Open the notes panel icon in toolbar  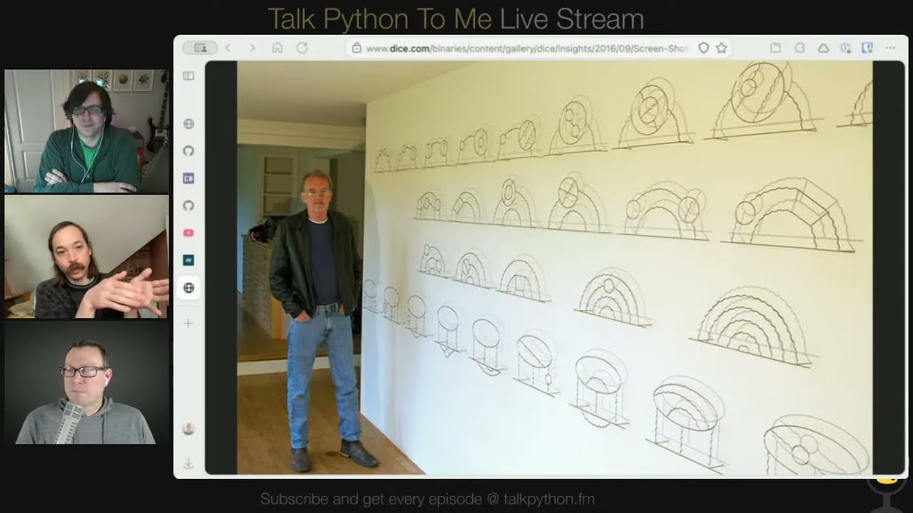click(776, 48)
